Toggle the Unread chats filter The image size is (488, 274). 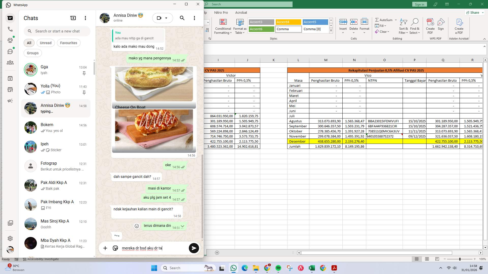pos(45,43)
